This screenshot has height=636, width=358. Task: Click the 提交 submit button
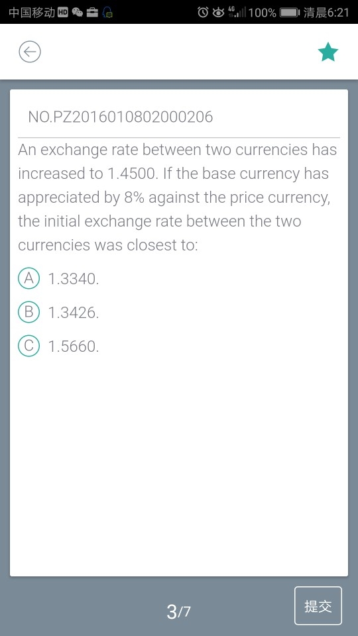tap(318, 606)
